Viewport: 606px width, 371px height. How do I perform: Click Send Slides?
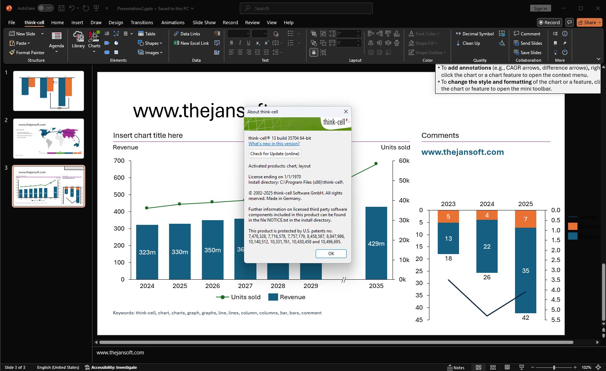click(528, 43)
